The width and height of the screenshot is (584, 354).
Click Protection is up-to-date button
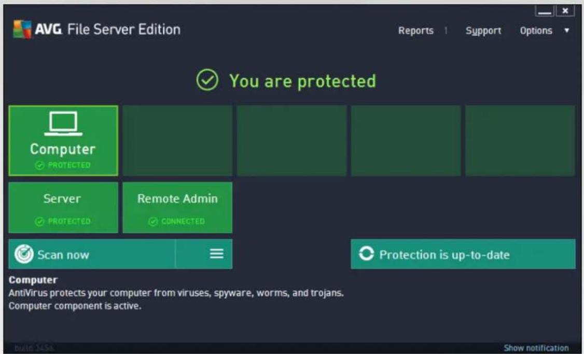[x=463, y=254]
